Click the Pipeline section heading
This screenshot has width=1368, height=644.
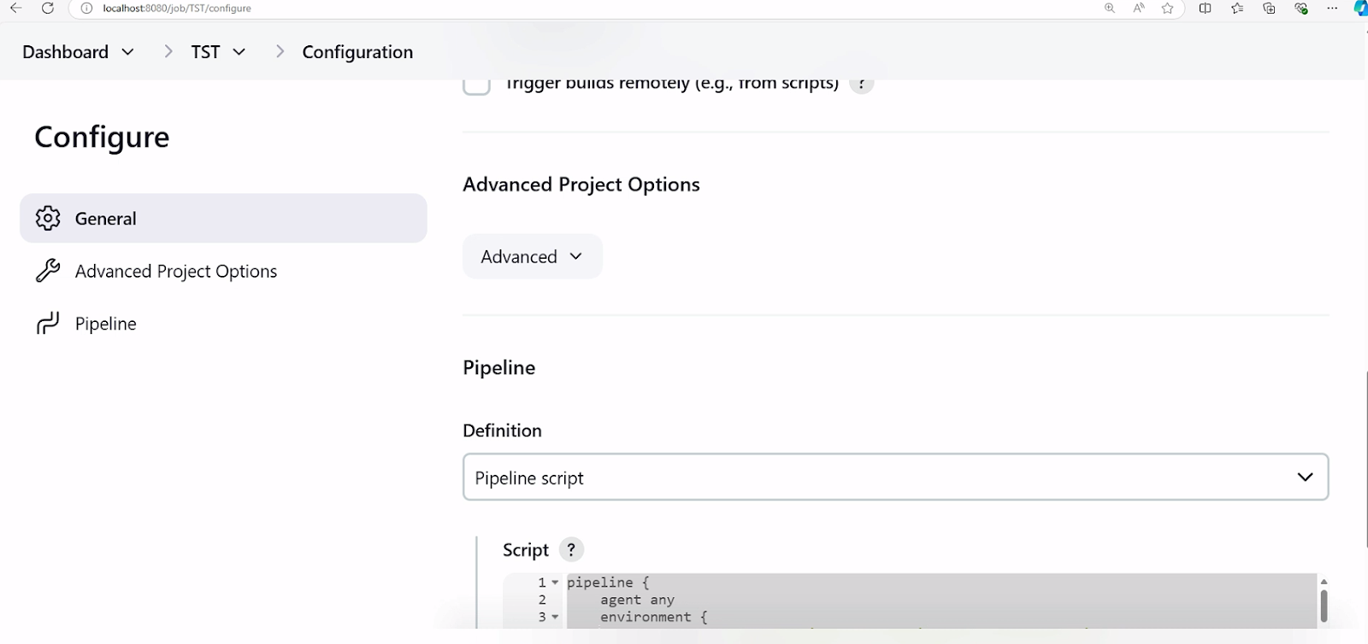[x=499, y=368]
